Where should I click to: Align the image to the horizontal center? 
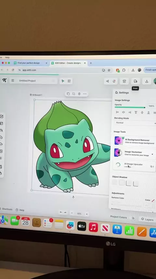click(x=123, y=112)
